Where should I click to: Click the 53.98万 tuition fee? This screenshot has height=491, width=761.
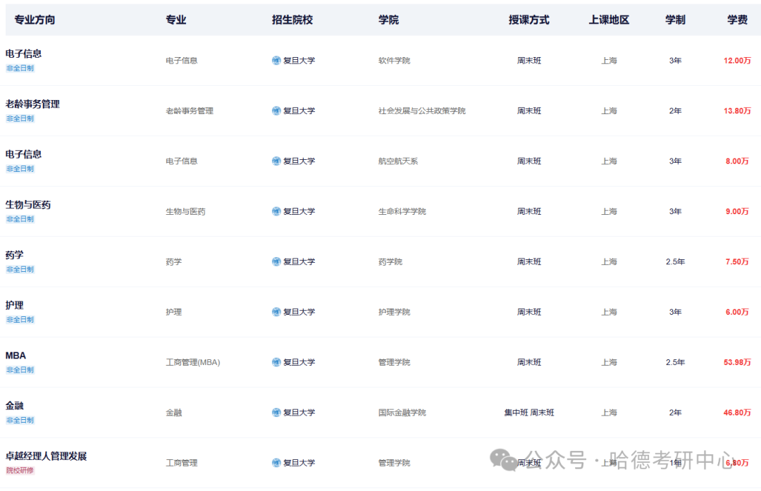[737, 362]
